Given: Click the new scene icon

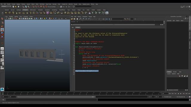Looking at the screenshot, I should coord(13,7).
